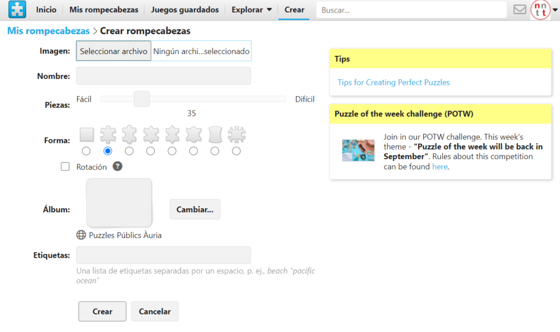The image size is (560, 332).
Task: Click the last spiky piece shape icon
Action: click(236, 134)
